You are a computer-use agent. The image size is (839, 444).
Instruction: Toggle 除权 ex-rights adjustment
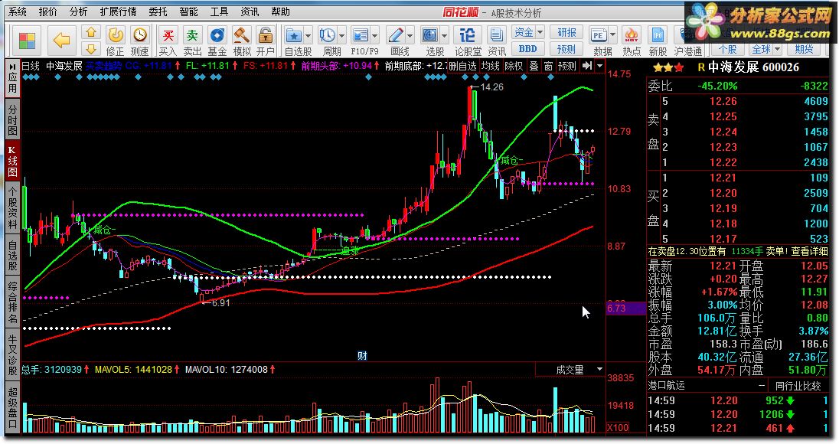(x=514, y=66)
